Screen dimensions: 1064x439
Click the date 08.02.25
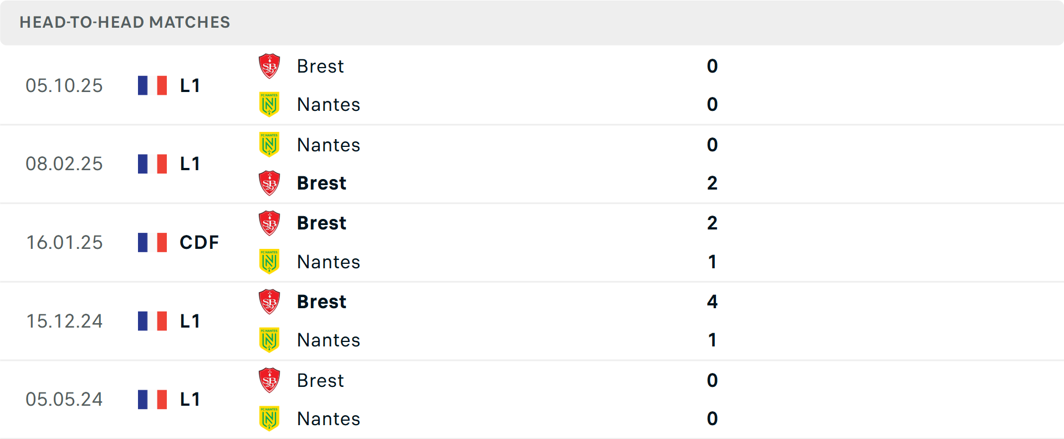click(x=64, y=164)
